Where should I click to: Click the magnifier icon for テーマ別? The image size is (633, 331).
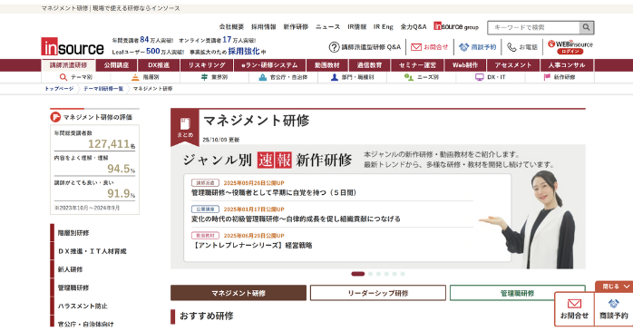(63, 77)
